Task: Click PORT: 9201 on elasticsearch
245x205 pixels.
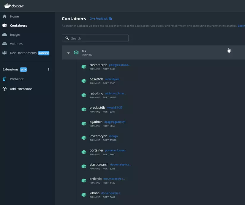Action: tap(109, 168)
